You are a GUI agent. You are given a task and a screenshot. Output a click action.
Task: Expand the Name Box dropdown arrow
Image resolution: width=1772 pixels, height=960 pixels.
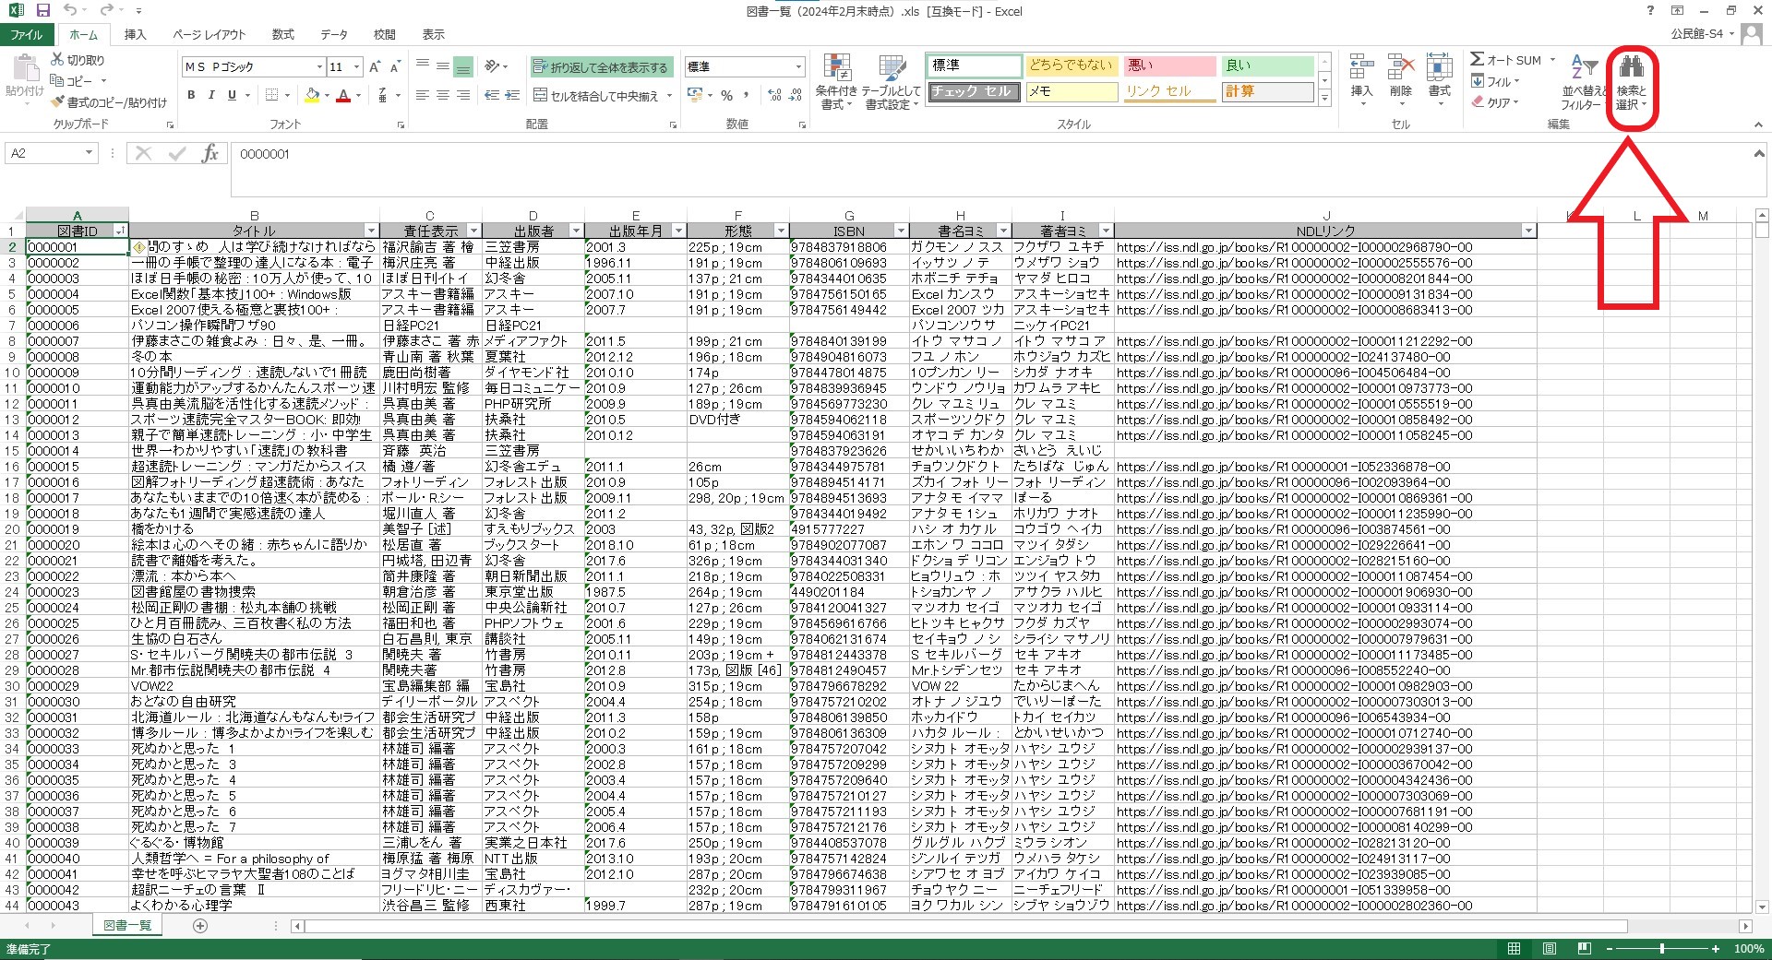pyautogui.click(x=89, y=153)
